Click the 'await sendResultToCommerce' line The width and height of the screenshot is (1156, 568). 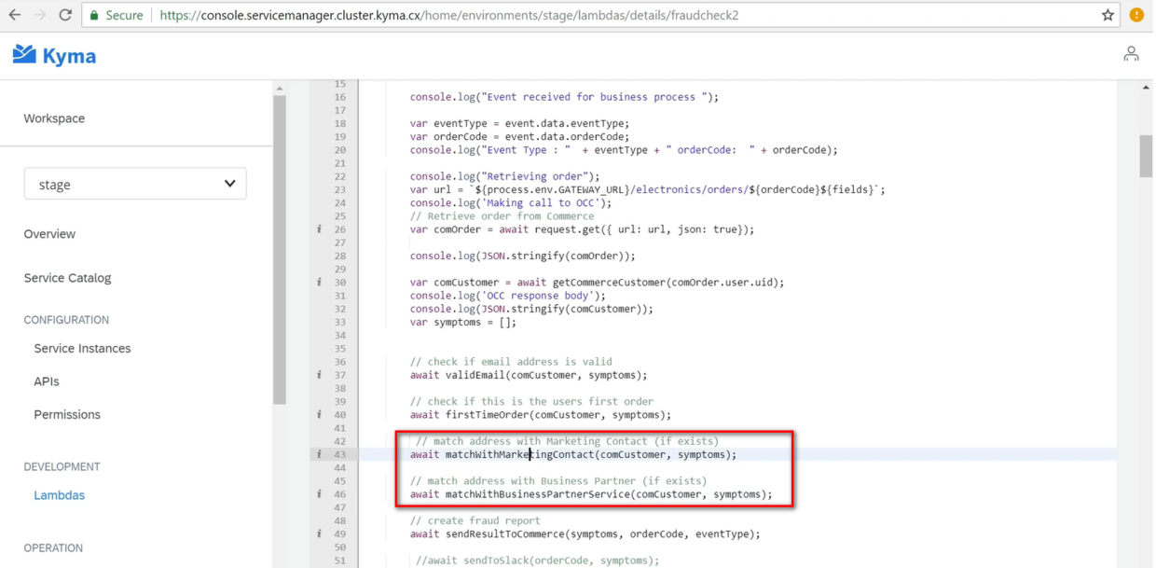pos(585,534)
